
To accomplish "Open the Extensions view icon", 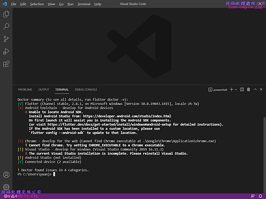I will pos(6,64).
